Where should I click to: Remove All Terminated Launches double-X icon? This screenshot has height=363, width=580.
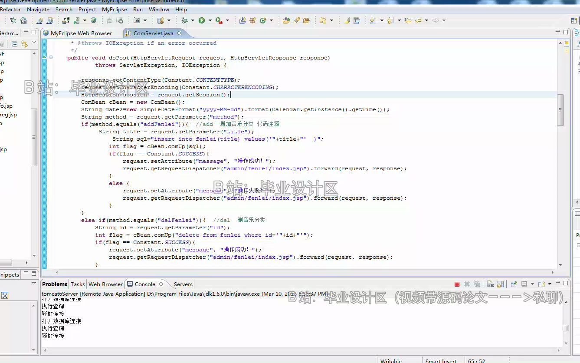pos(477,284)
